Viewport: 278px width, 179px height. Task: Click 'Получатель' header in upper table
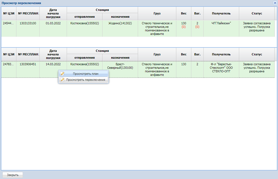tap(221, 13)
